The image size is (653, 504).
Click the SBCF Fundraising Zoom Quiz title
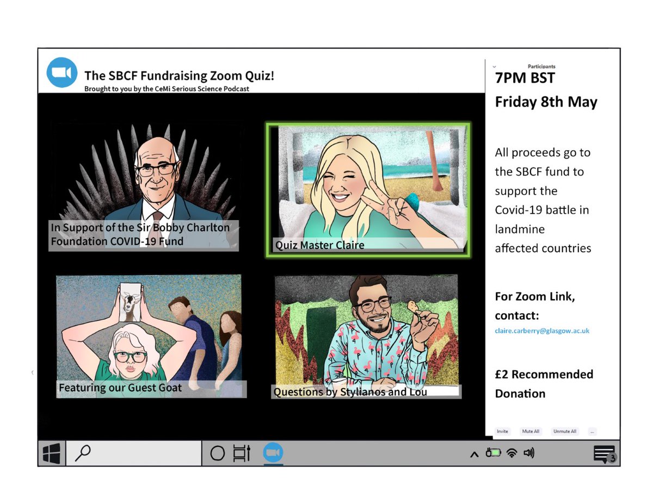coord(179,76)
